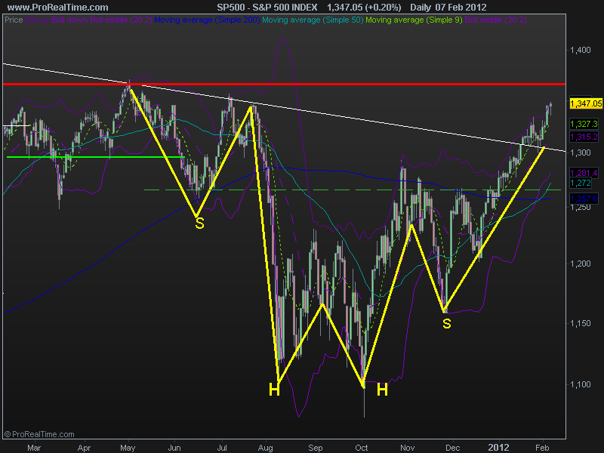
Task: Click the green 1,327.3 price tag
Action: (584, 124)
